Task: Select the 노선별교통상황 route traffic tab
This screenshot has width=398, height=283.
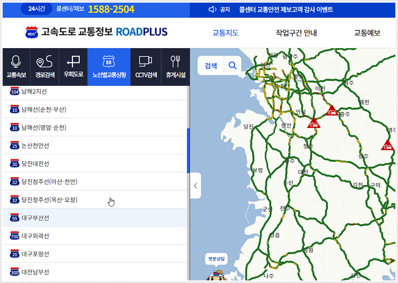Action: click(x=109, y=67)
